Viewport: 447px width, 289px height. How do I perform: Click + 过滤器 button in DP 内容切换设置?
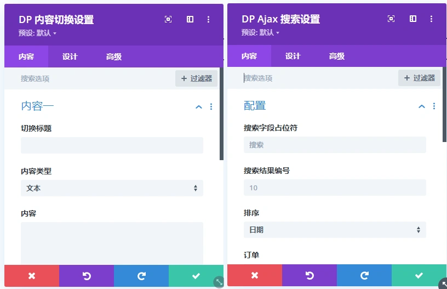click(197, 78)
